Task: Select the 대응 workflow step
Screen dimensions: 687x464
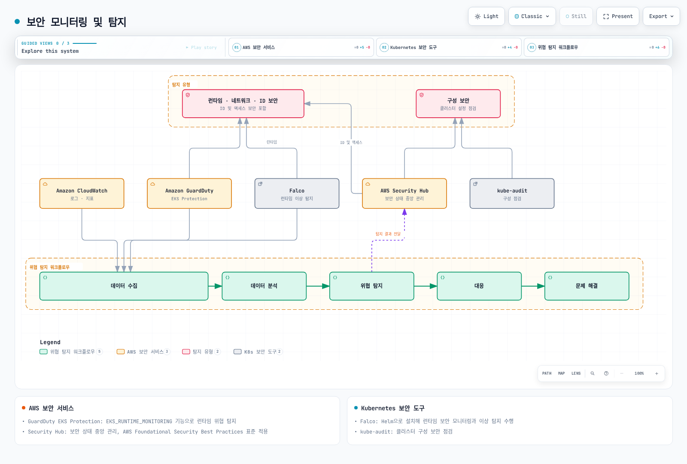Action: [x=479, y=286]
